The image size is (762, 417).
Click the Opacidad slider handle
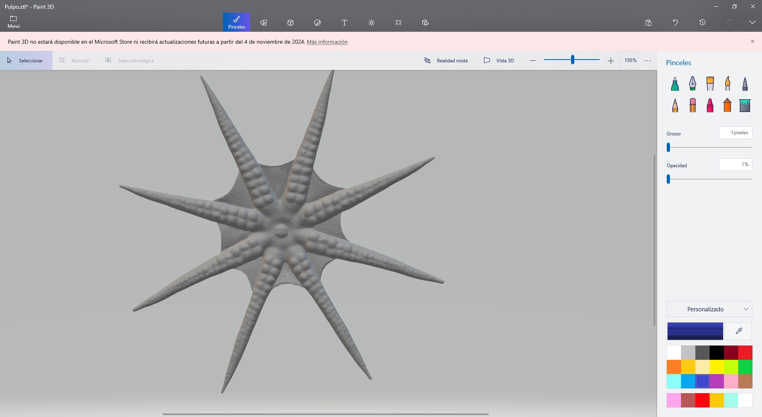tap(668, 179)
